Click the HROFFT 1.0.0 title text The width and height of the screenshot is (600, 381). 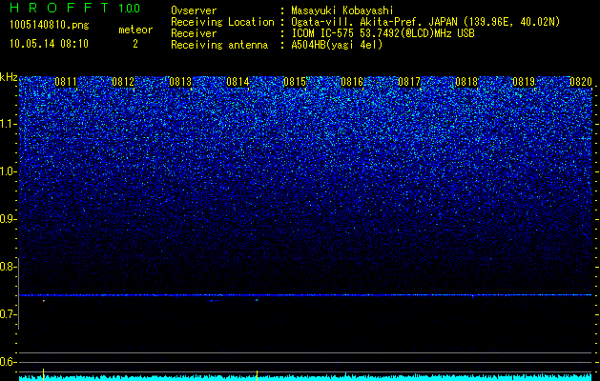tap(74, 8)
